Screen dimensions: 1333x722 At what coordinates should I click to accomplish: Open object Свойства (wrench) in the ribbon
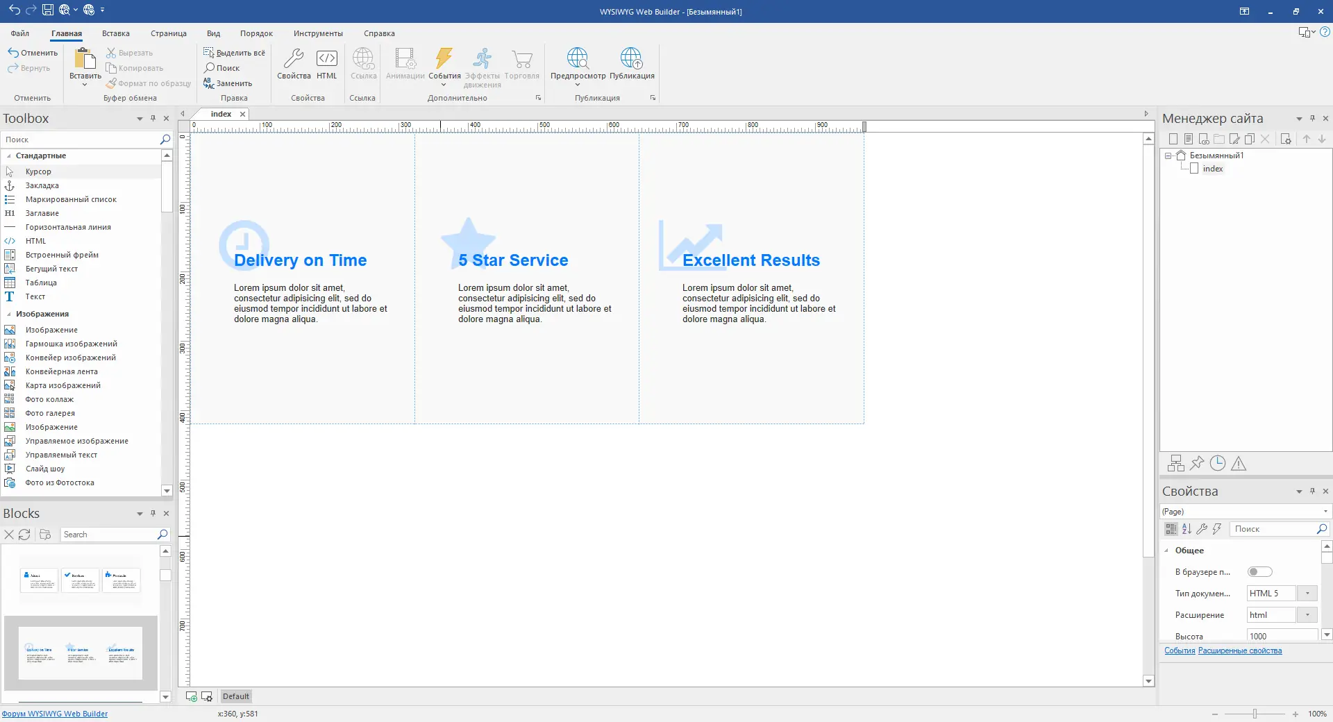pyautogui.click(x=294, y=64)
